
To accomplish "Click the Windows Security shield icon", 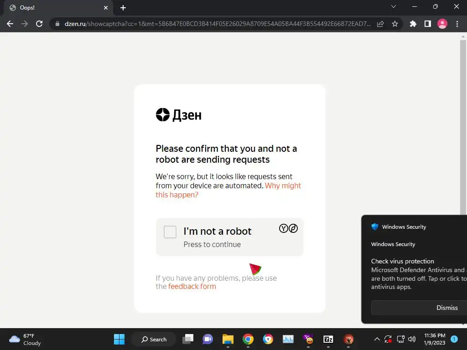I will point(375,227).
